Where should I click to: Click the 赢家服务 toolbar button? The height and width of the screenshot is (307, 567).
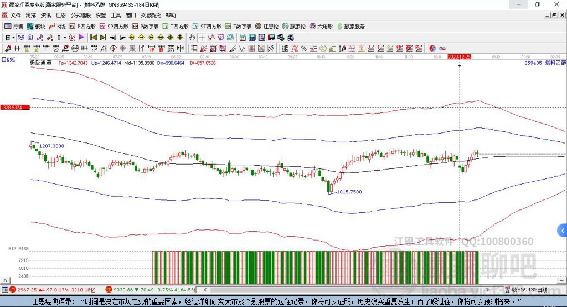pyautogui.click(x=350, y=26)
